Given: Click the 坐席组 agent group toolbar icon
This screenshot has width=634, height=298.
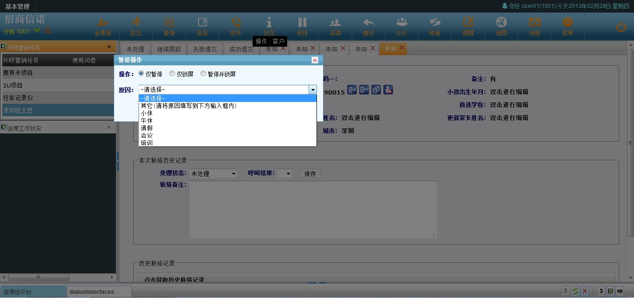Looking at the screenshot, I should pos(103,26).
